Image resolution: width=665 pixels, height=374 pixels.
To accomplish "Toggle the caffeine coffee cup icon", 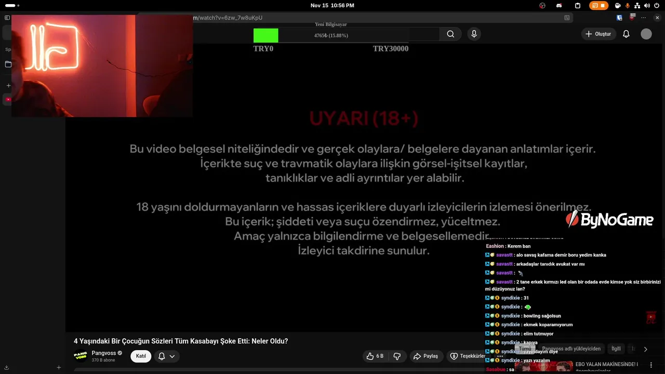I will [x=618, y=6].
